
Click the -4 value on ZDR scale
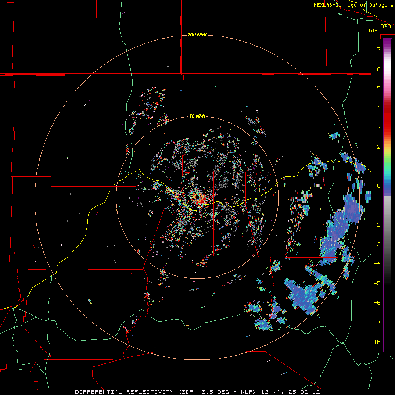(377, 264)
